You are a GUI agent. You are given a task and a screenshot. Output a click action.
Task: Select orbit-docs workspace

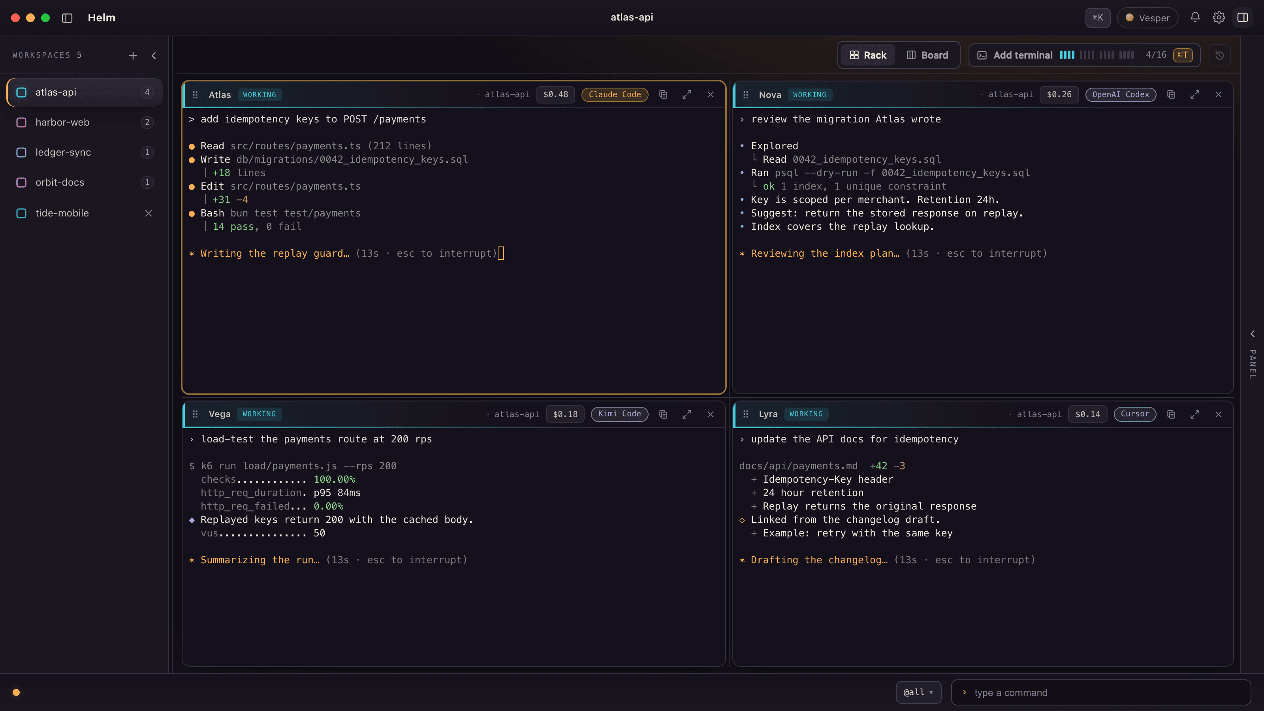[x=85, y=182]
